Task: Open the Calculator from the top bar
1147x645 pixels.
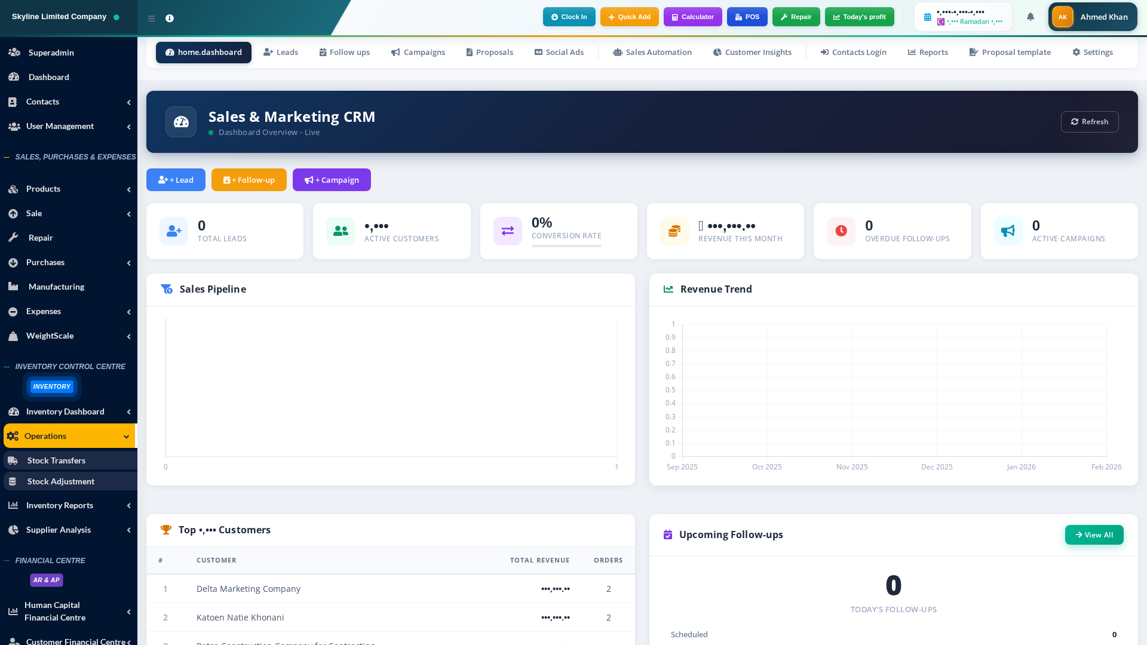Action: 692,17
